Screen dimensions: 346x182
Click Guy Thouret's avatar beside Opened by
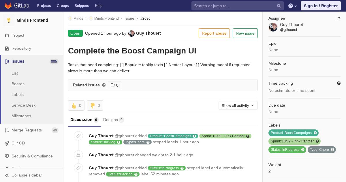tap(131, 33)
